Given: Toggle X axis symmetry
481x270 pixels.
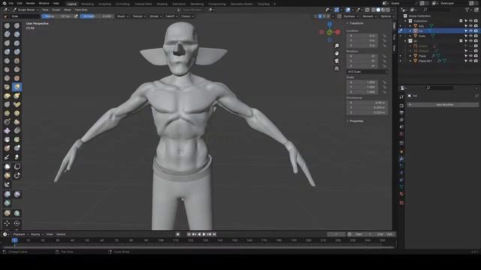Looking at the screenshot, I should click(x=320, y=16).
